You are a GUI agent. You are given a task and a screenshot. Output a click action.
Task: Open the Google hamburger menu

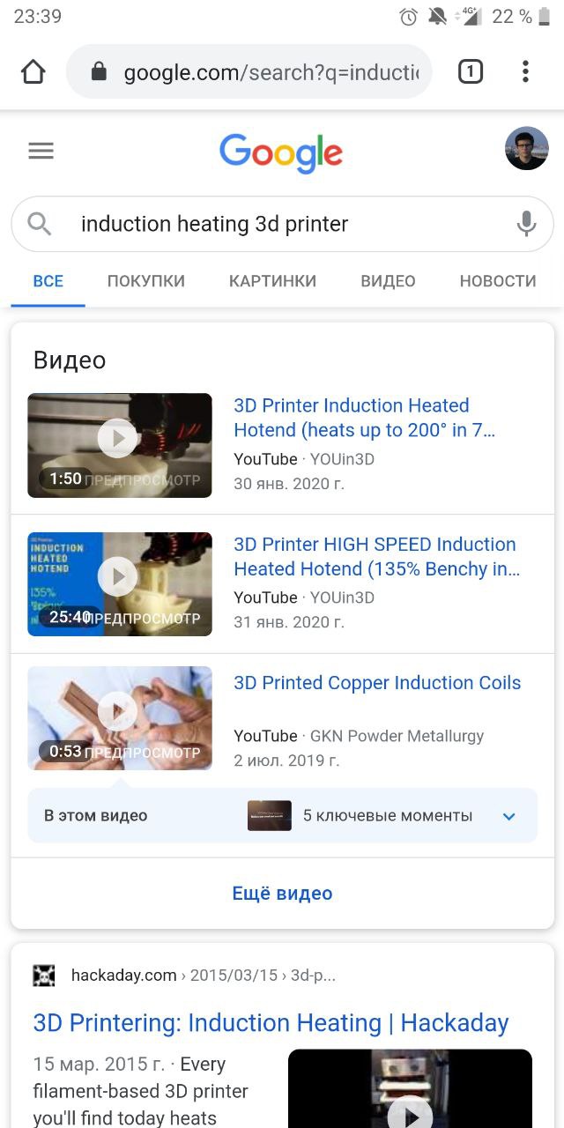pos(41,151)
